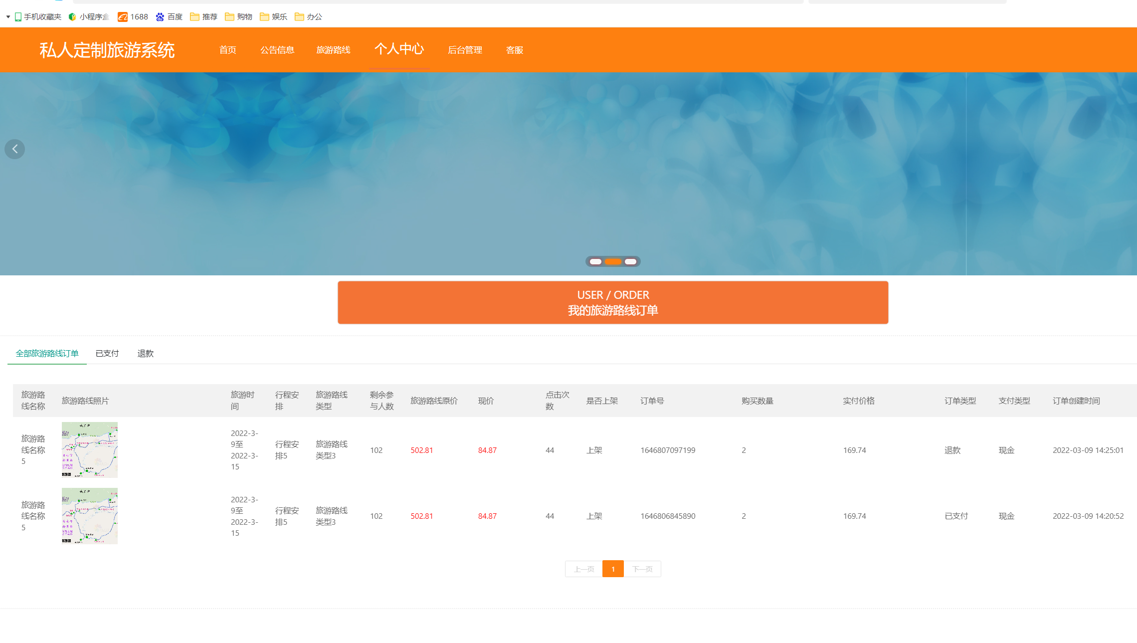Expand the bookmarks bar dropdown arrow

click(x=8, y=17)
